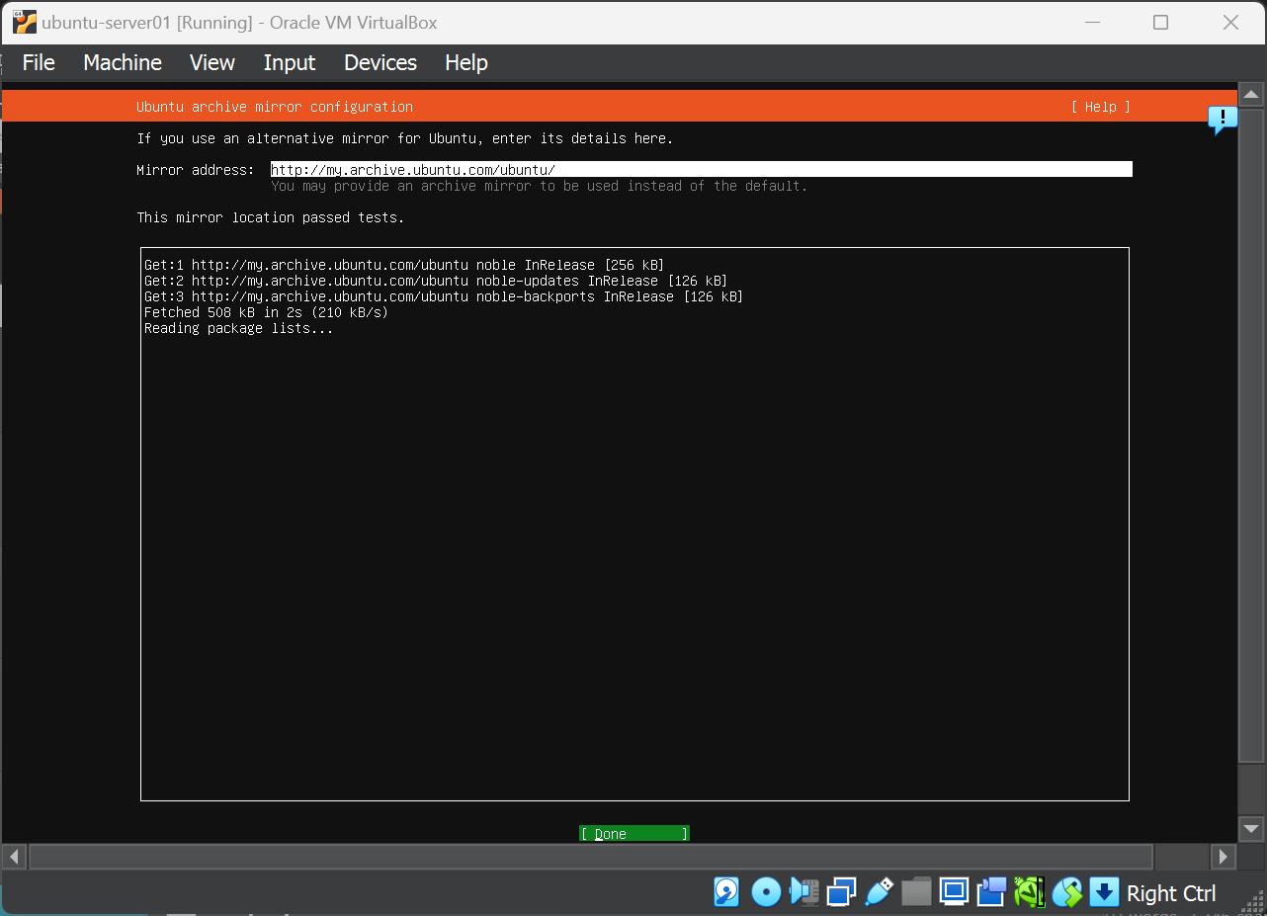Toggle mouse integration indicator

click(1066, 892)
